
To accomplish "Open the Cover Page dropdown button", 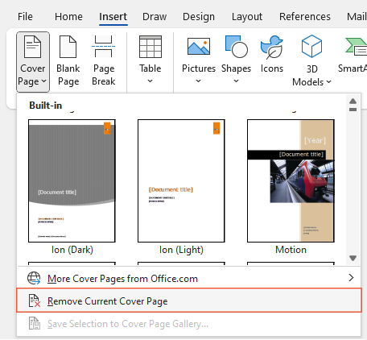I will point(33,62).
